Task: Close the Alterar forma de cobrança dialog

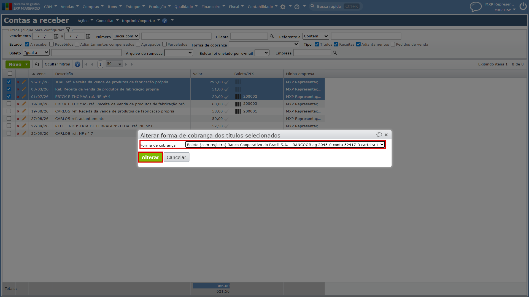Action: click(x=386, y=135)
